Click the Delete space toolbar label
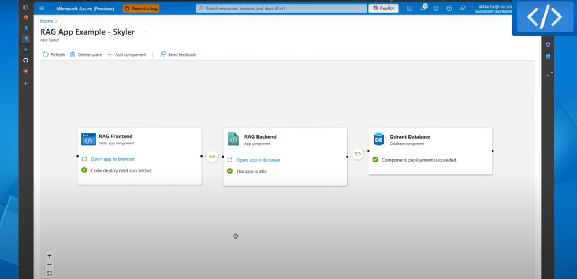 pos(90,54)
